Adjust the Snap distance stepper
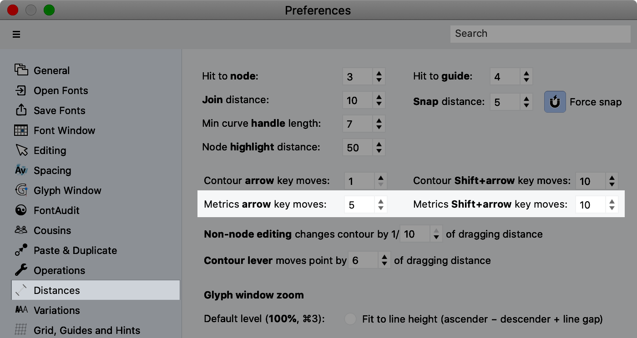Image resolution: width=637 pixels, height=338 pixels. (x=526, y=102)
